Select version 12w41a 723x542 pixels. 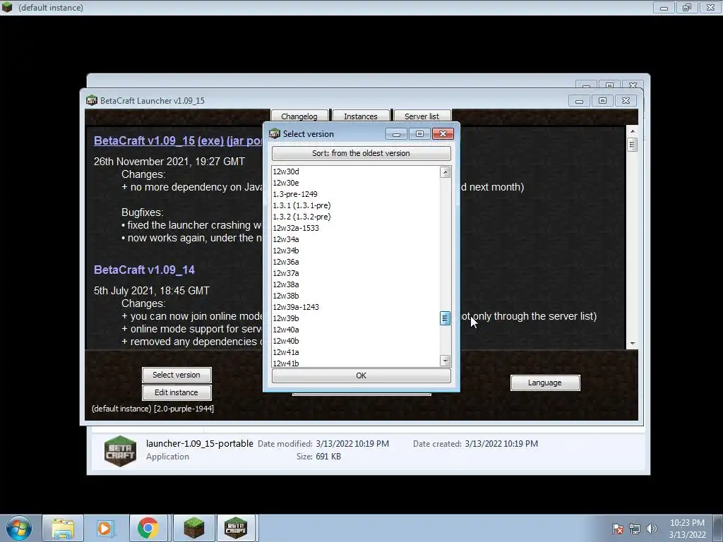coord(356,352)
